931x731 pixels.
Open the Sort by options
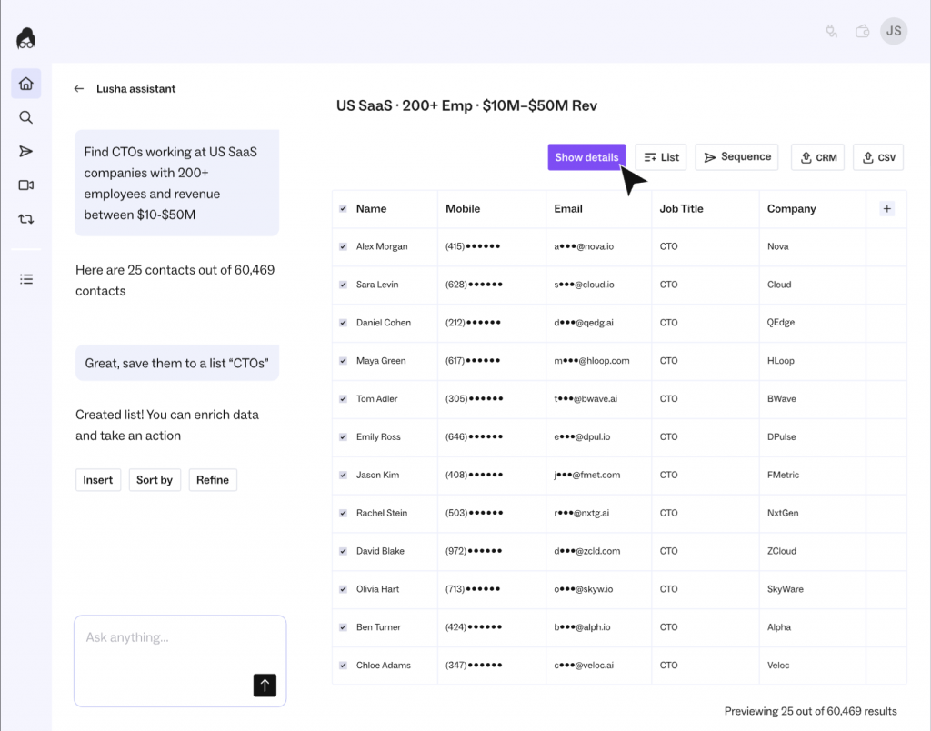[155, 480]
